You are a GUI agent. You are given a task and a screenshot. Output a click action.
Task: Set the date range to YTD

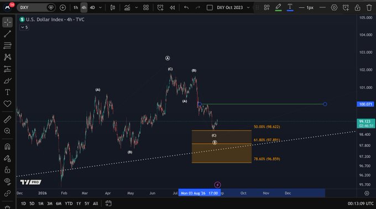(69, 203)
